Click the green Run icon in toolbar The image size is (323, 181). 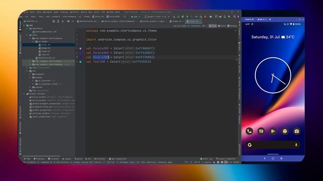pos(174,17)
